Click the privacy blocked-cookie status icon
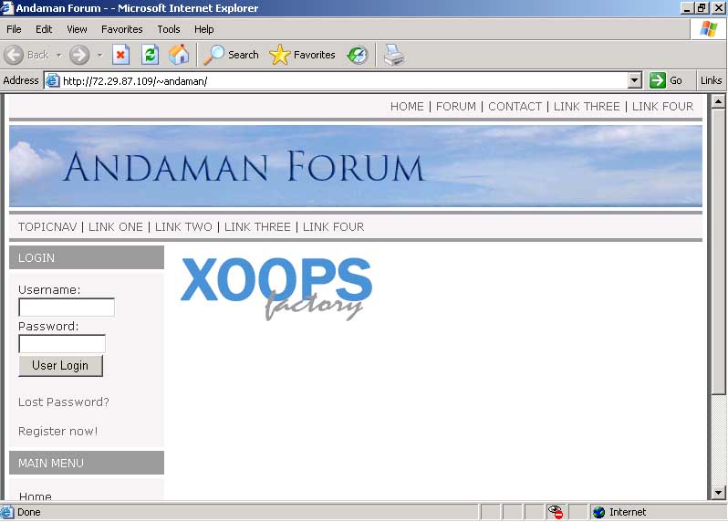728x522 pixels. tap(556, 512)
